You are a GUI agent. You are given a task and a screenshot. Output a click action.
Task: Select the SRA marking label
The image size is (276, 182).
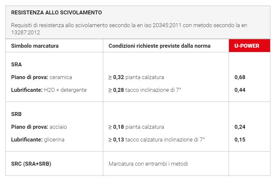click(16, 65)
